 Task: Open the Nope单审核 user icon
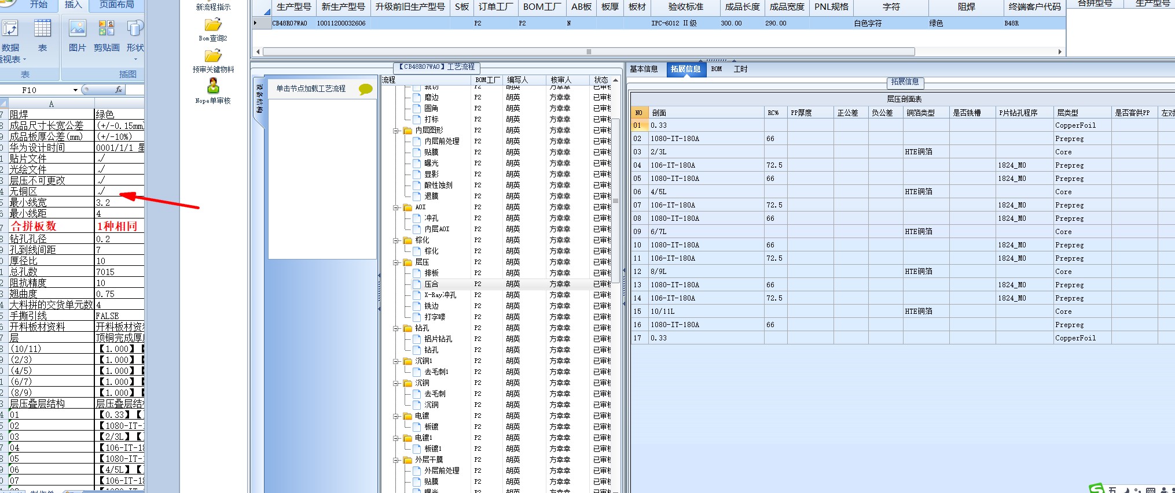tap(213, 86)
